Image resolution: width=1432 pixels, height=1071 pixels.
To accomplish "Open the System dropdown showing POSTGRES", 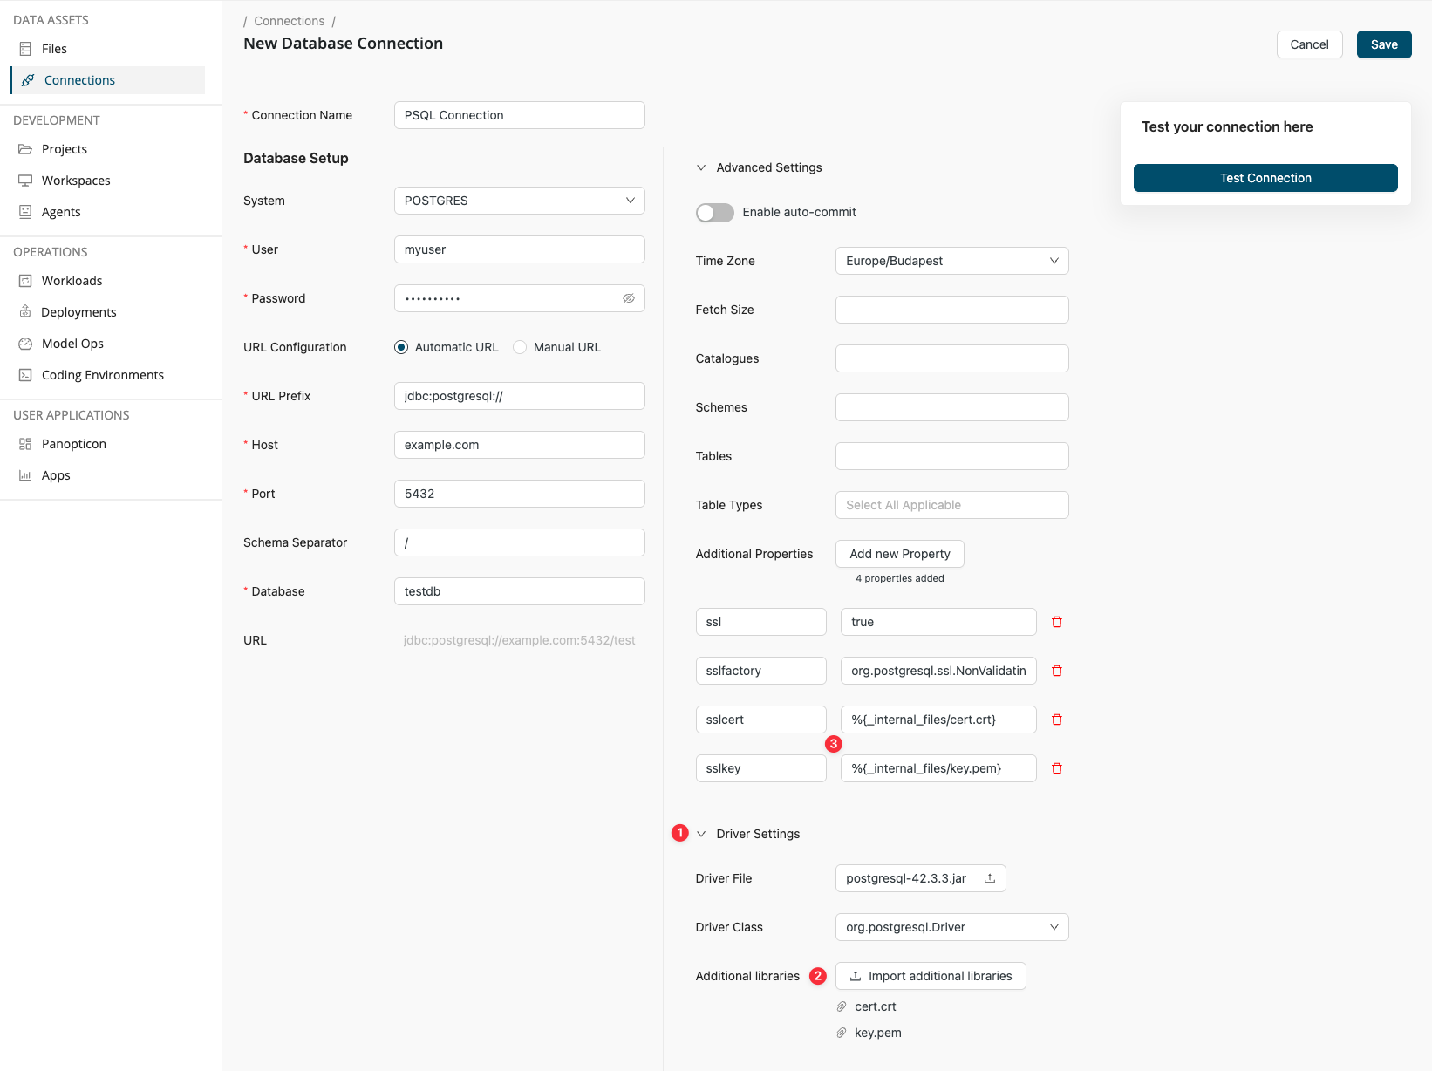I will pyautogui.click(x=519, y=201).
